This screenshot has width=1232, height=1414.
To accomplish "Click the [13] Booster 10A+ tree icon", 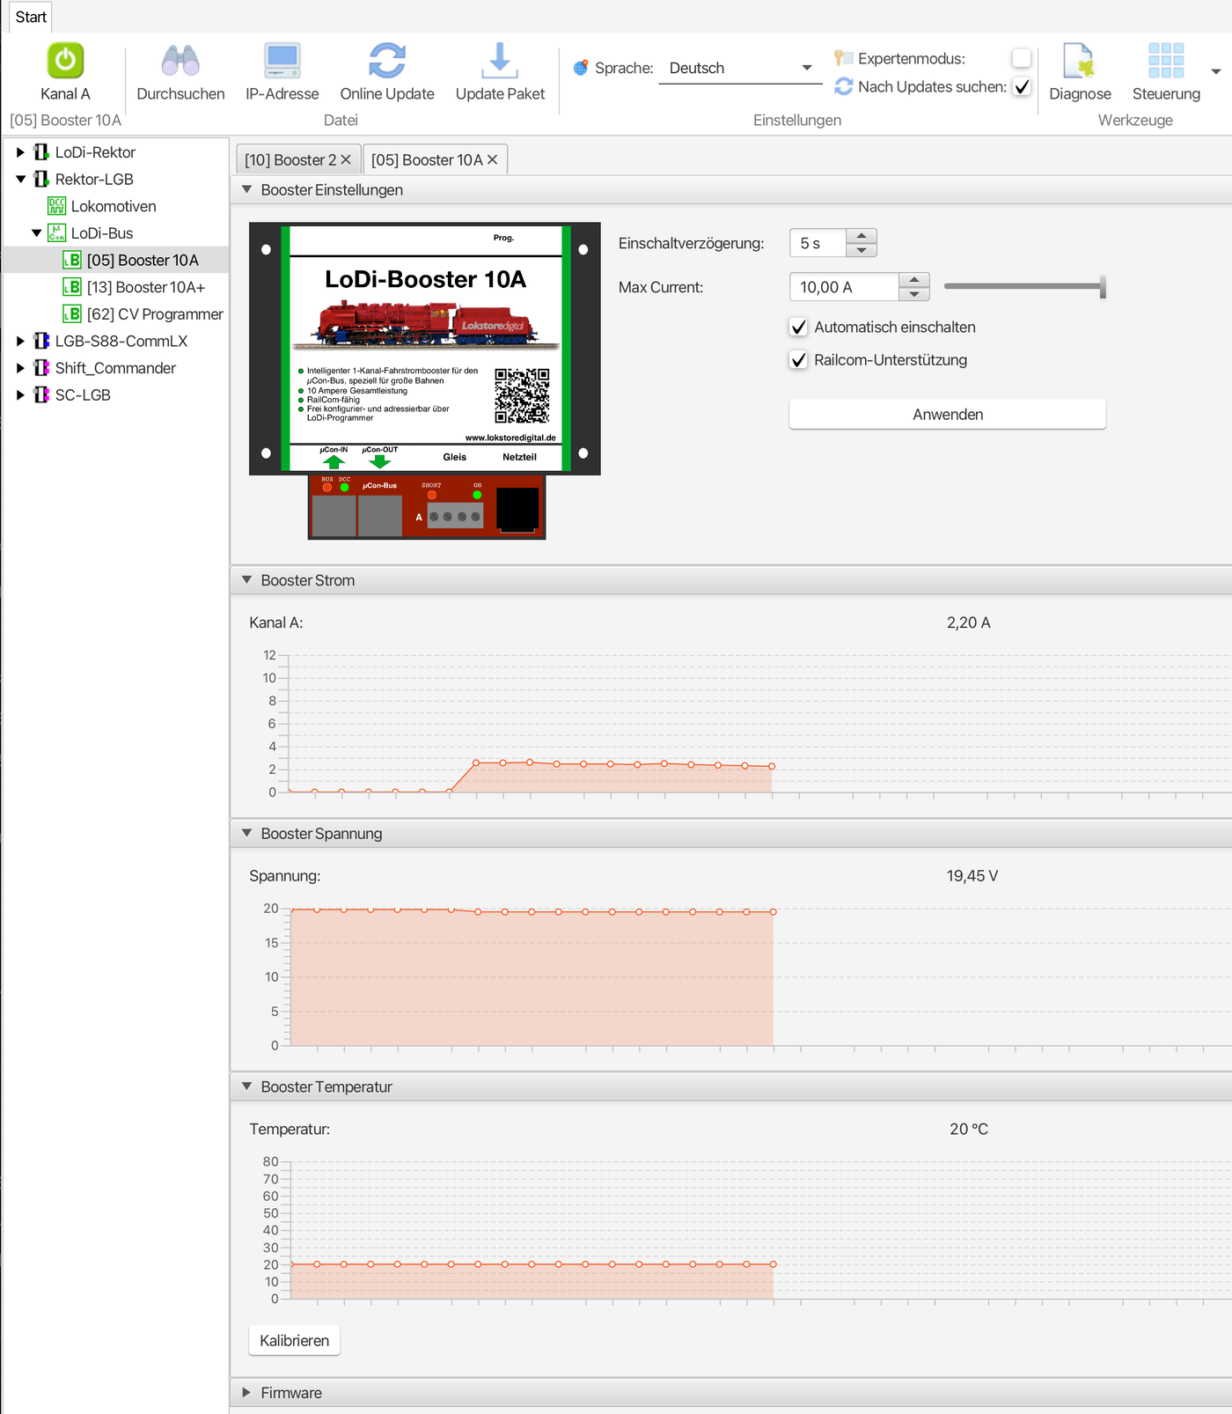I will pyautogui.click(x=72, y=287).
